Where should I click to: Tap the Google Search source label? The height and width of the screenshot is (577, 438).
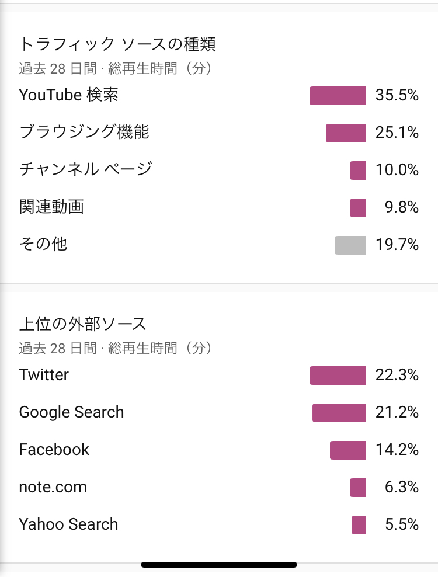point(71,412)
